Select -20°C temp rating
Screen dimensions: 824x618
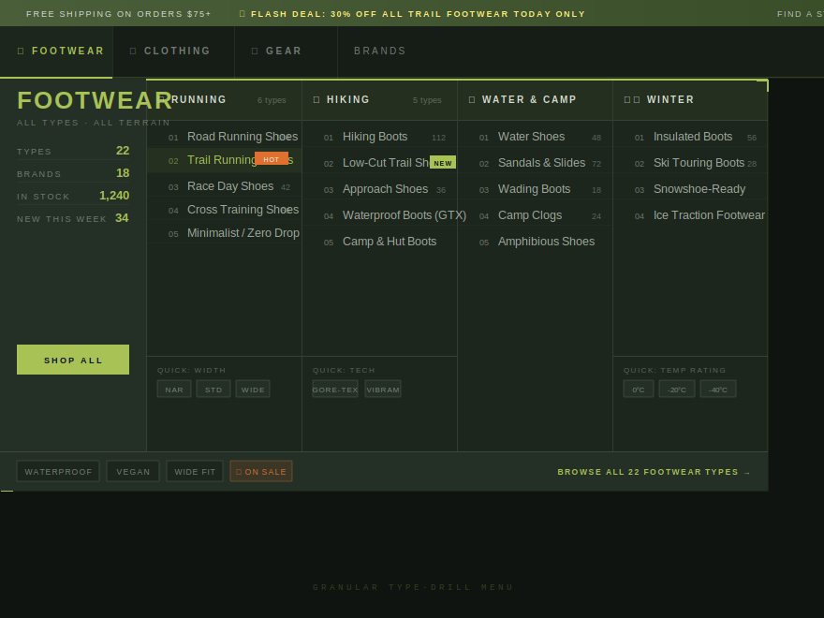click(x=677, y=390)
